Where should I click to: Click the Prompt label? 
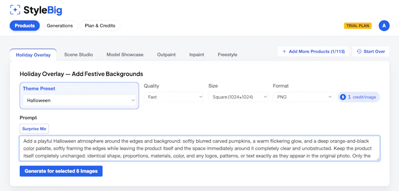point(28,118)
